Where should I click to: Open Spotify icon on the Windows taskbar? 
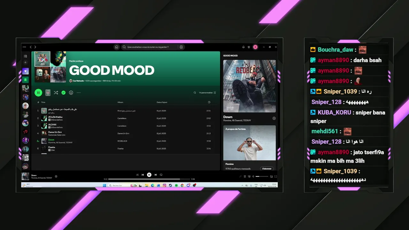point(176,185)
